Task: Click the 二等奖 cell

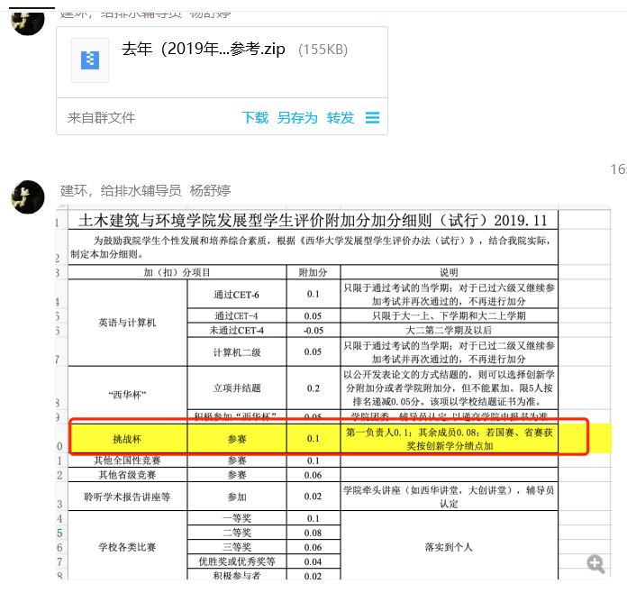Action: tap(237, 533)
